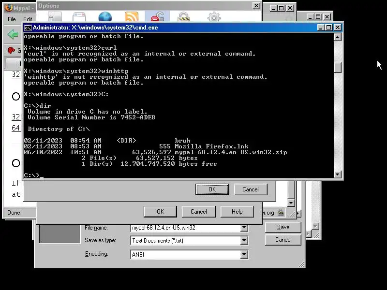Viewport: 387px width, 290px height.
Task: Click the cmd scrollbar down arrow
Action: [338, 174]
